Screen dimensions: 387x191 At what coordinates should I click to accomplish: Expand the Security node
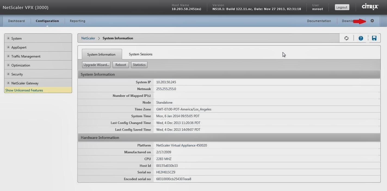(8, 74)
